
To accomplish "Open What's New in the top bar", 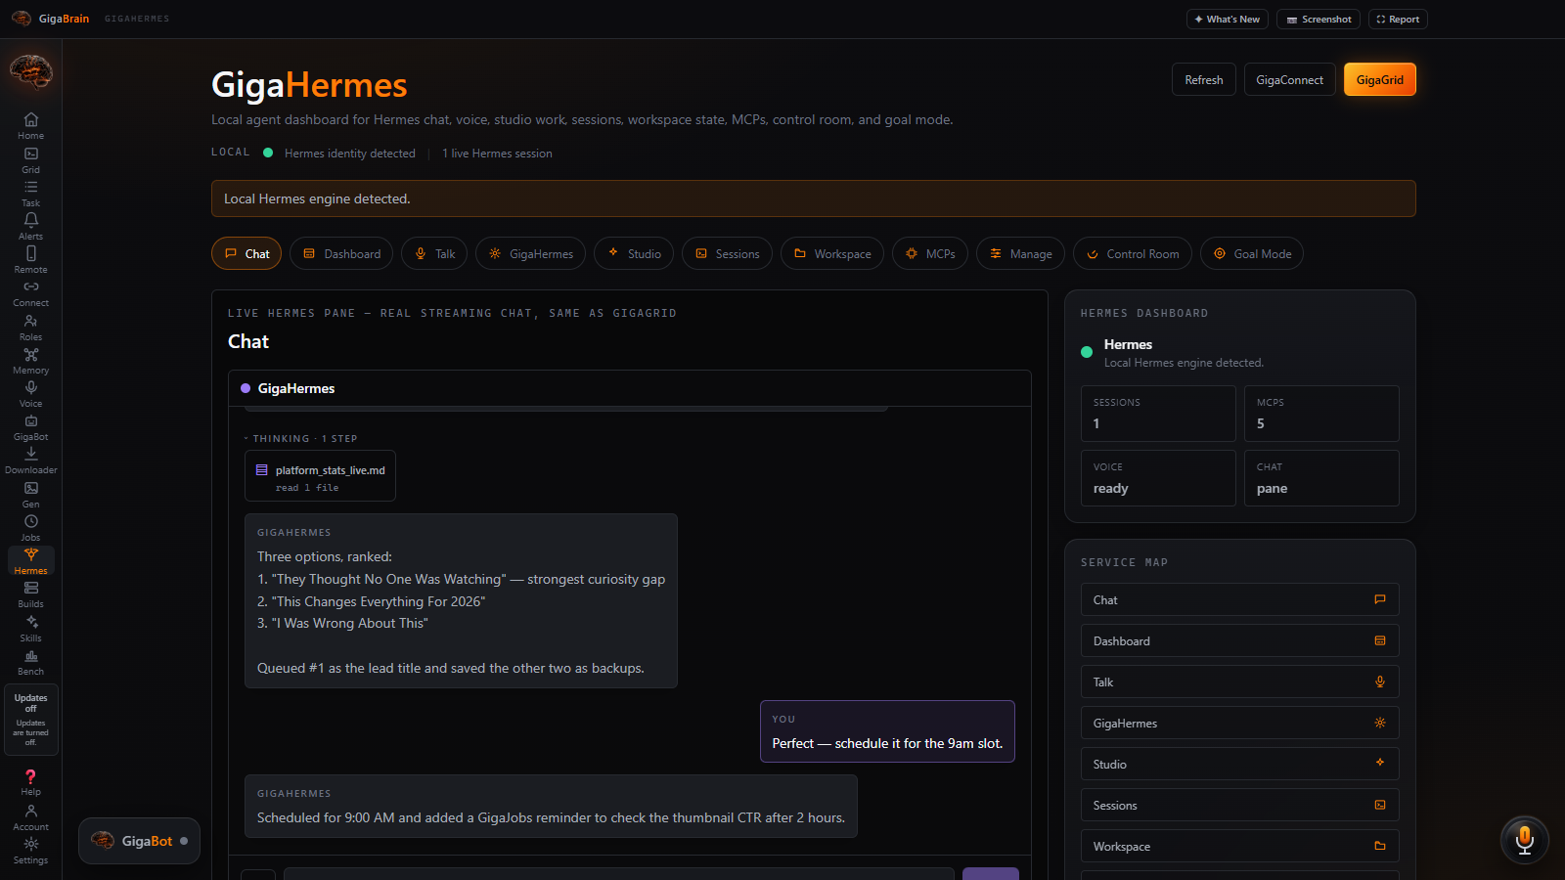I will [1228, 19].
